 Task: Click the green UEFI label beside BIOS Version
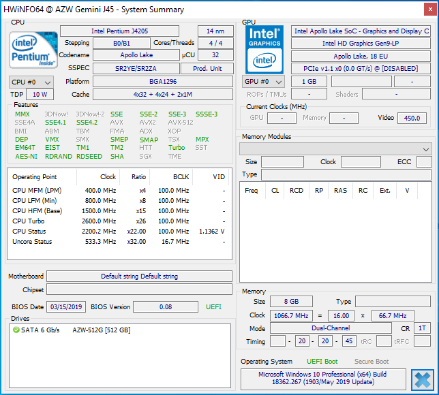(213, 307)
